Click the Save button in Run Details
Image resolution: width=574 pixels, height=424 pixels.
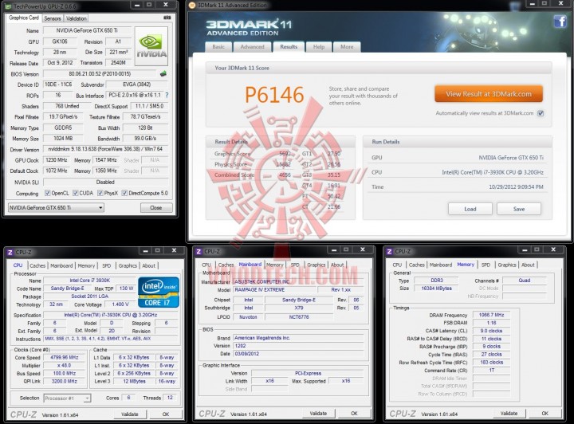tap(519, 209)
